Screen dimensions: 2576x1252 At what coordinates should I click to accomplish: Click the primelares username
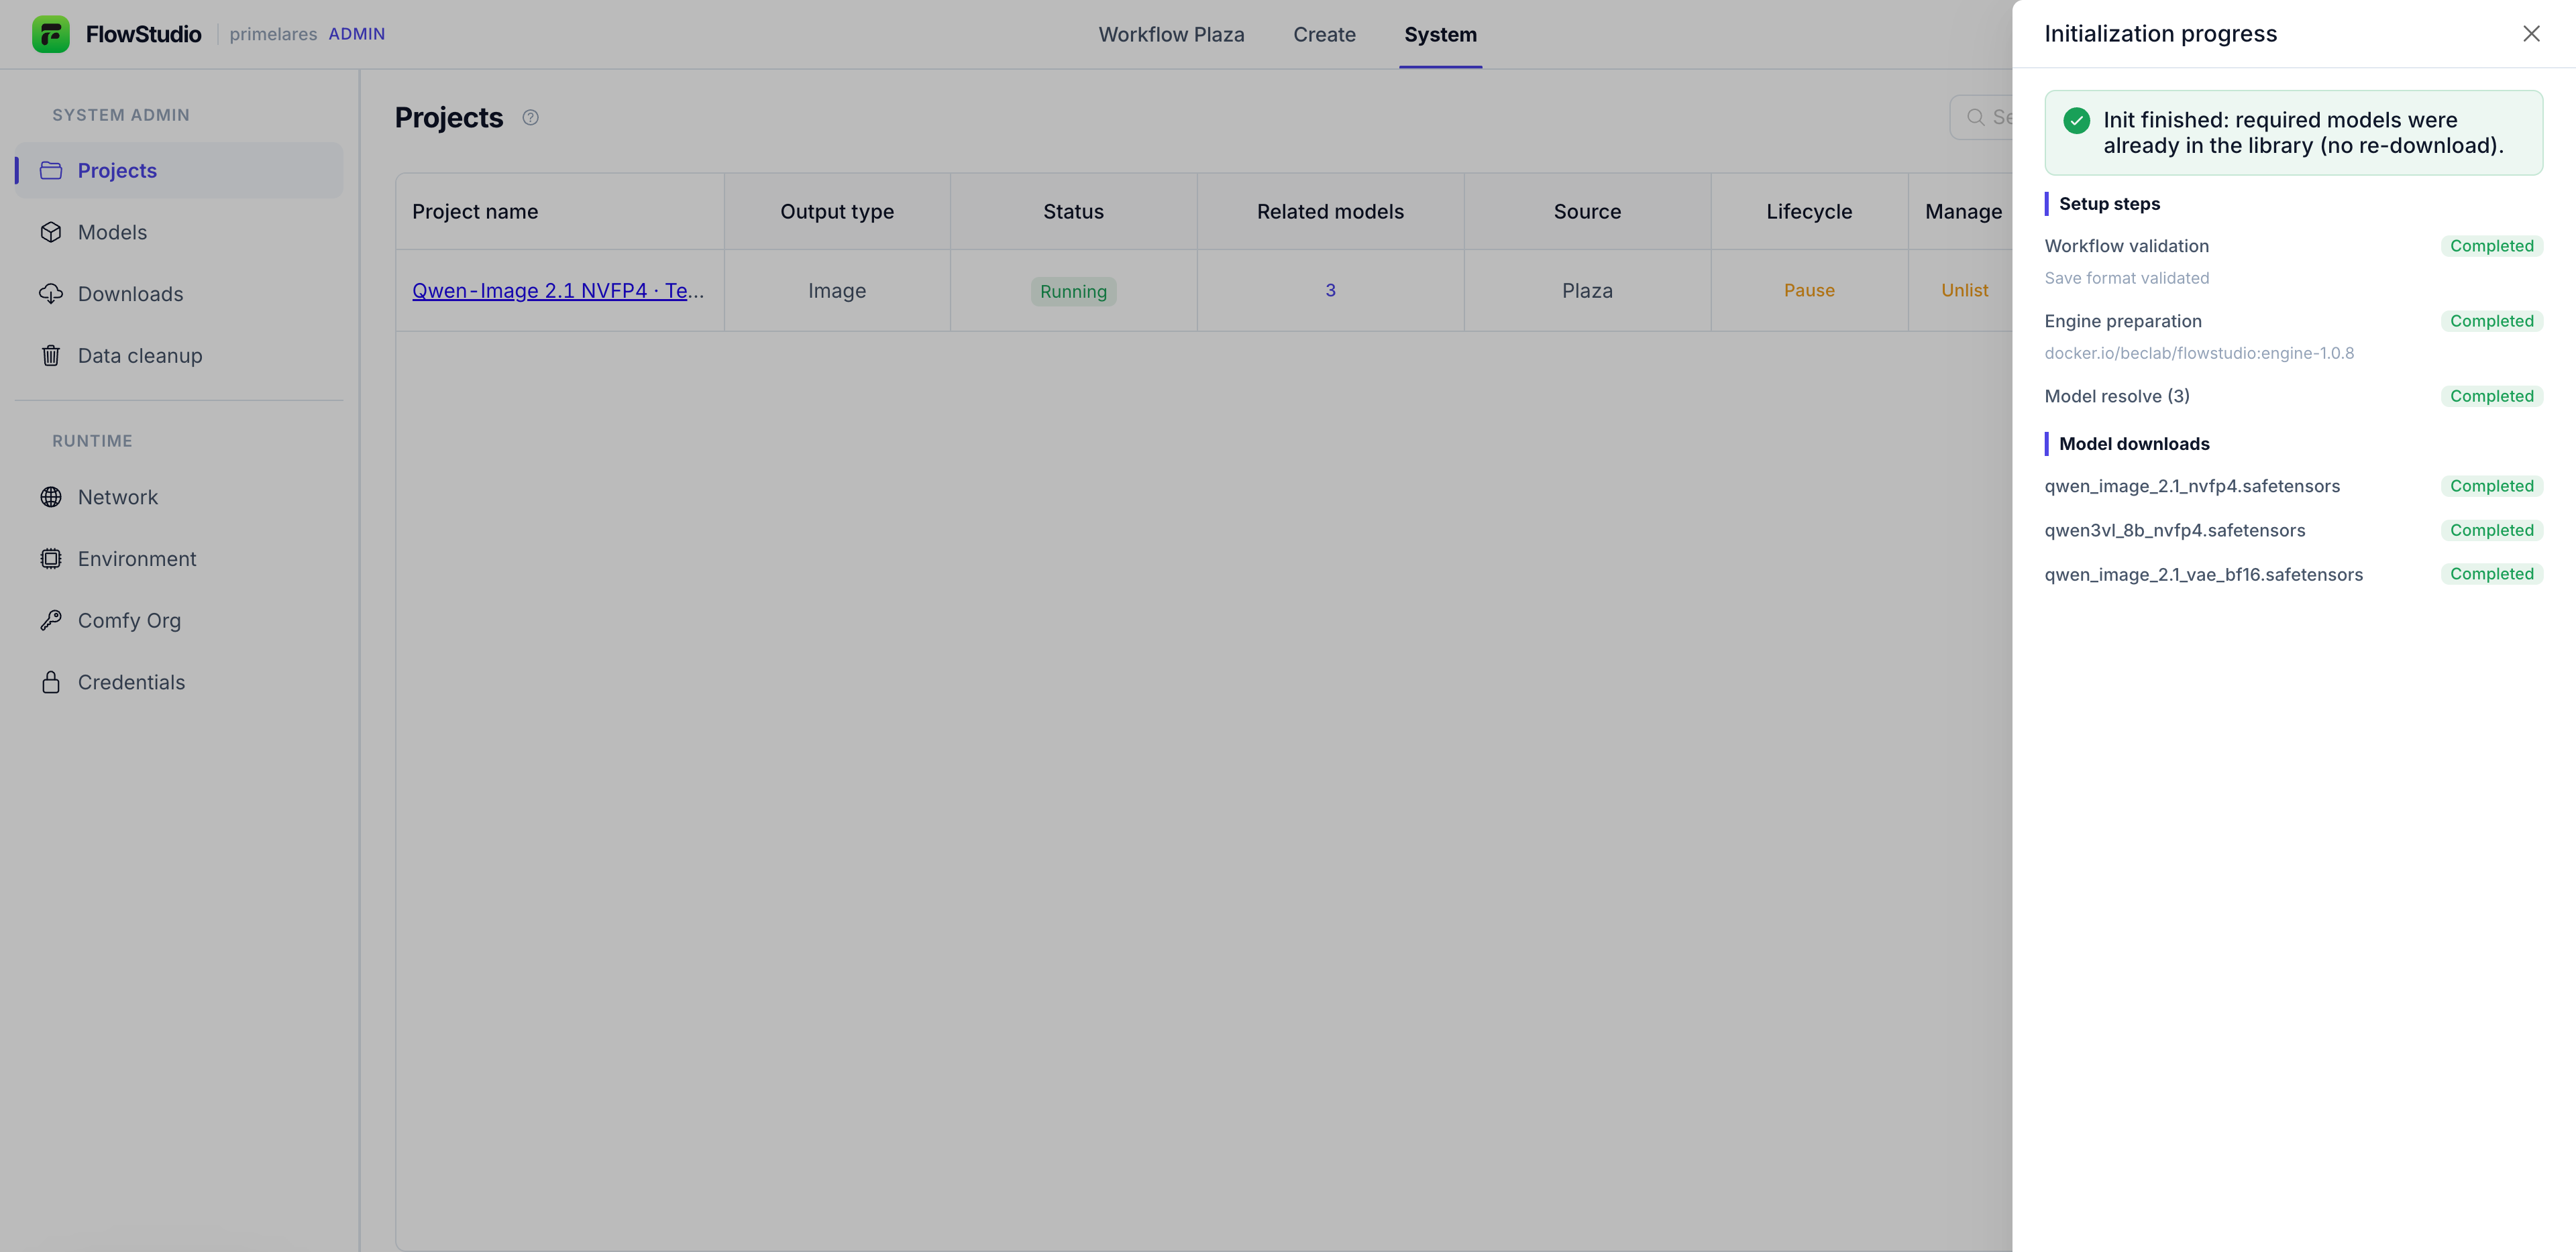click(273, 34)
